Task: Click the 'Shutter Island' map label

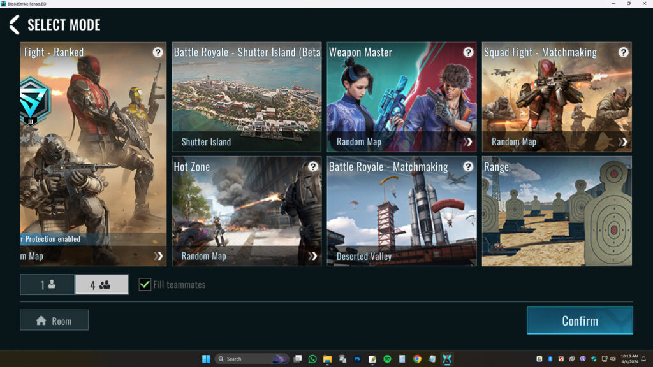Action: point(206,142)
